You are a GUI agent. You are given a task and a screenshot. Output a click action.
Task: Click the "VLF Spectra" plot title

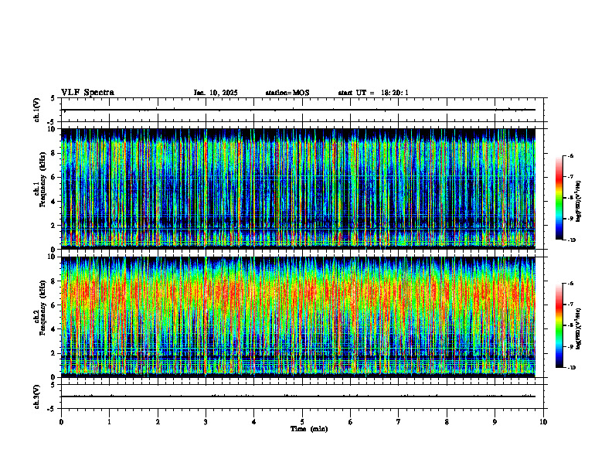pyautogui.click(x=87, y=93)
